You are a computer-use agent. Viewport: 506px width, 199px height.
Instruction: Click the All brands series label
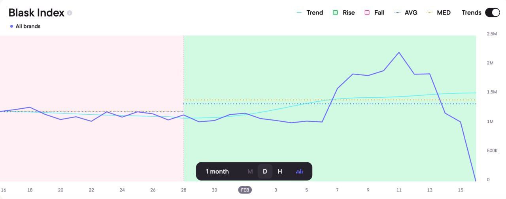[28, 26]
